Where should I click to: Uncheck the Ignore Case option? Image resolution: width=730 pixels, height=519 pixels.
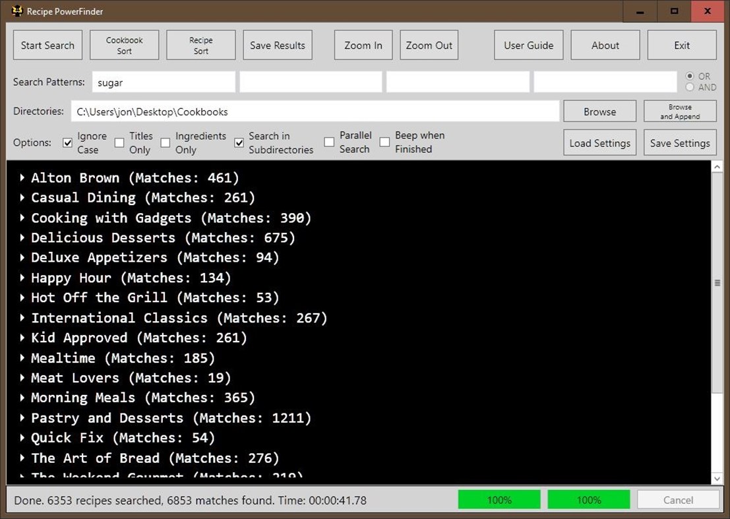click(x=67, y=142)
